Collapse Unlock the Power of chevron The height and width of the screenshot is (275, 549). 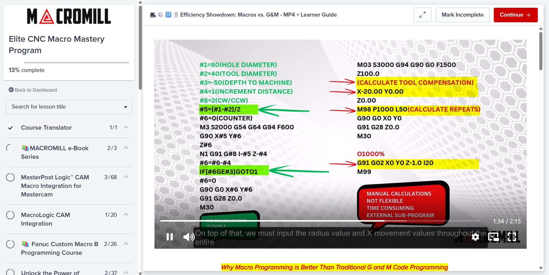click(126, 273)
